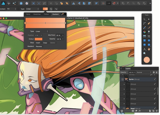
Task: Select the Zoom magnifier tool
Action: point(144,53)
